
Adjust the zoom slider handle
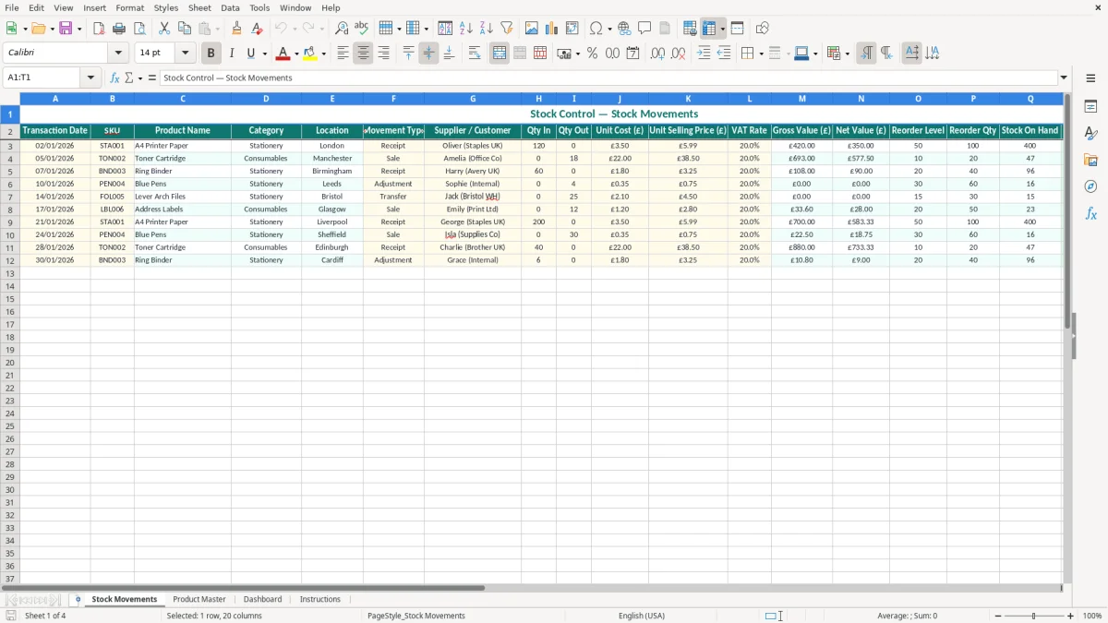[x=1034, y=616]
